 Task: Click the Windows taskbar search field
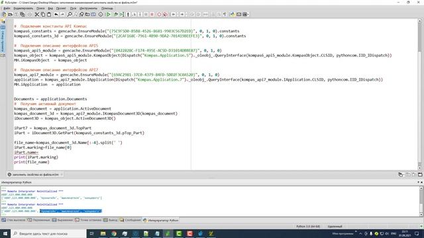48,233
